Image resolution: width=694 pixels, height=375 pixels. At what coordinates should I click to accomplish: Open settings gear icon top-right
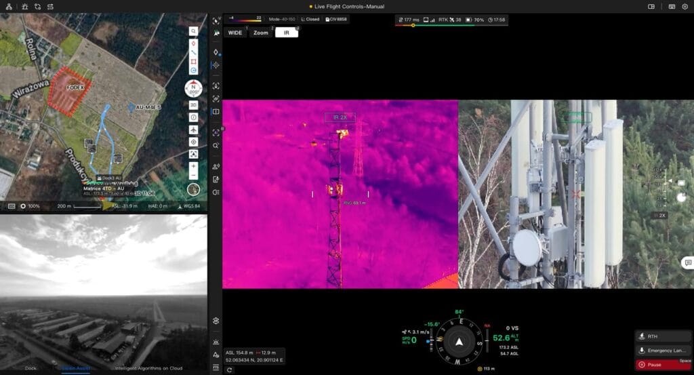(685, 7)
